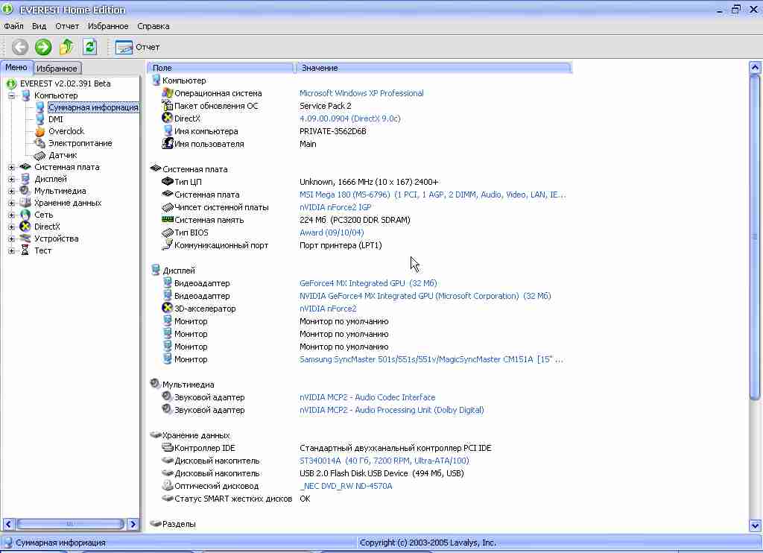
Task: Go up one level with Up arrow
Action: [66, 47]
